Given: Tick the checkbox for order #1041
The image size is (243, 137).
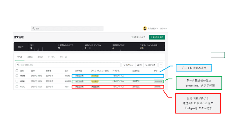Looking at the screenshot, I should tap(17, 81).
